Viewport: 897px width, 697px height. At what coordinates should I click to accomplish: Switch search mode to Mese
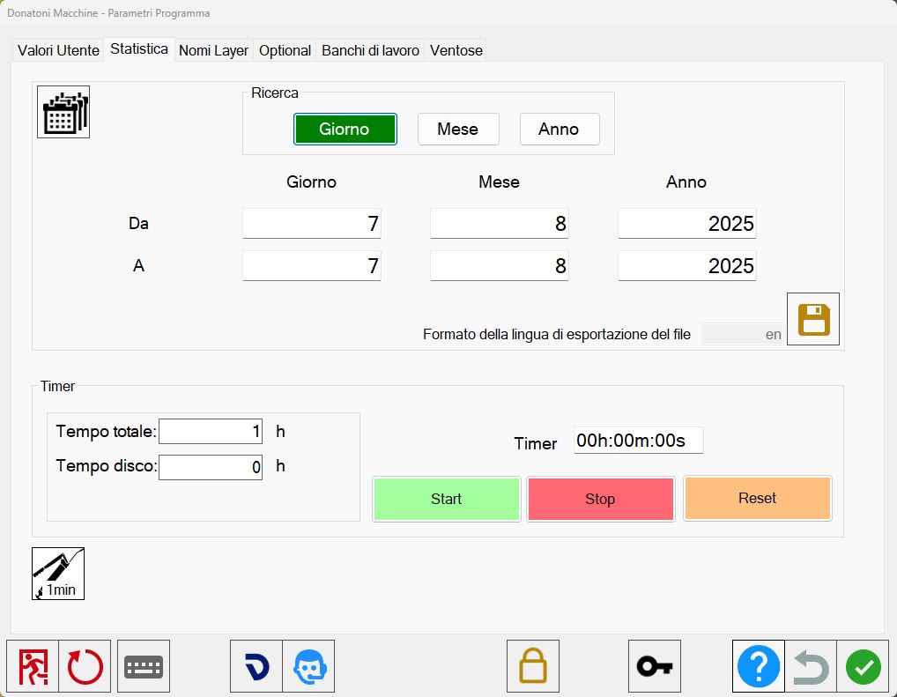pos(458,129)
